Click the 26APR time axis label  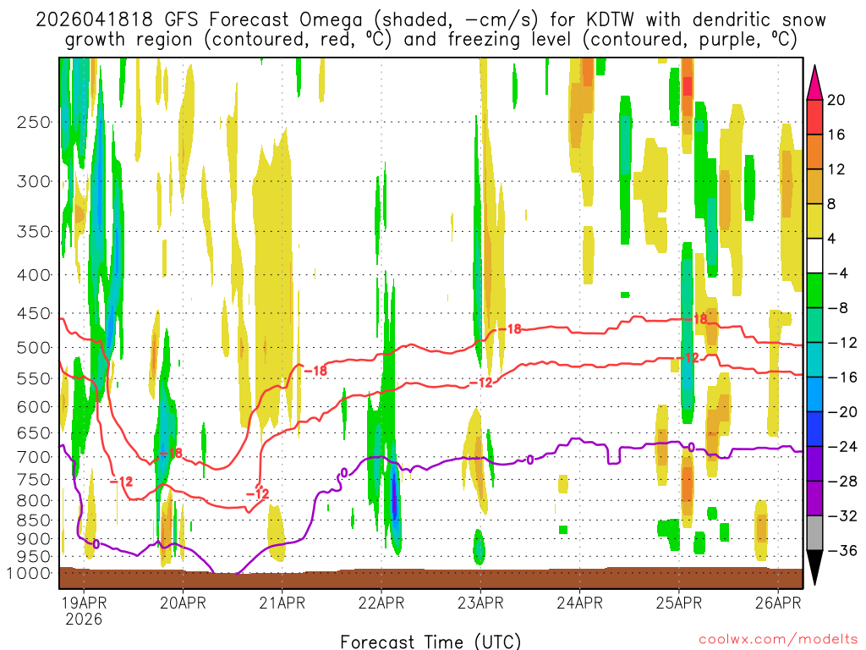[778, 603]
